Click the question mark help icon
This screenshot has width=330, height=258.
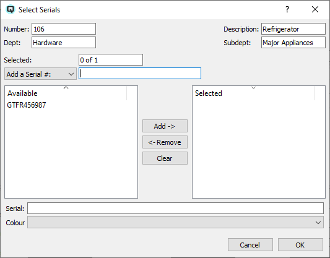(x=287, y=9)
